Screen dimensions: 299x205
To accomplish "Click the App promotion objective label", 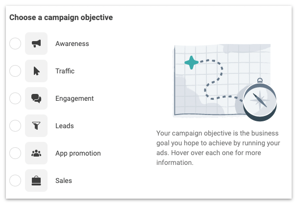I will point(78,153).
